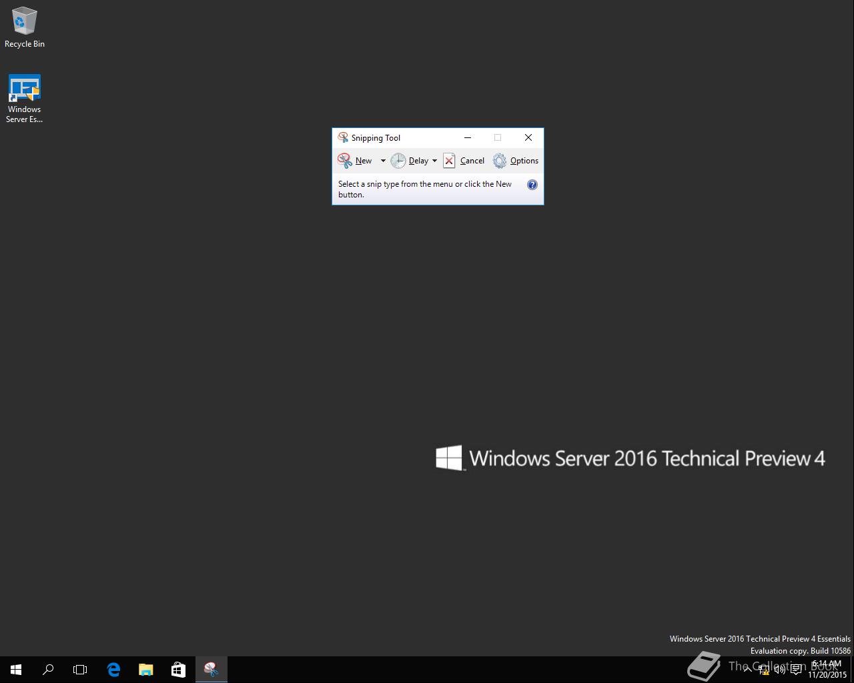The height and width of the screenshot is (683, 854).
Task: Click the Snipping Tool taskbar button
Action: pyautogui.click(x=211, y=670)
